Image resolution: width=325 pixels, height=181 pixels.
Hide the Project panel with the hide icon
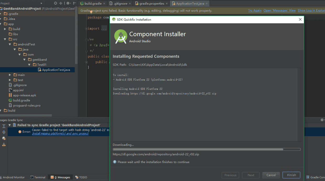74,3
